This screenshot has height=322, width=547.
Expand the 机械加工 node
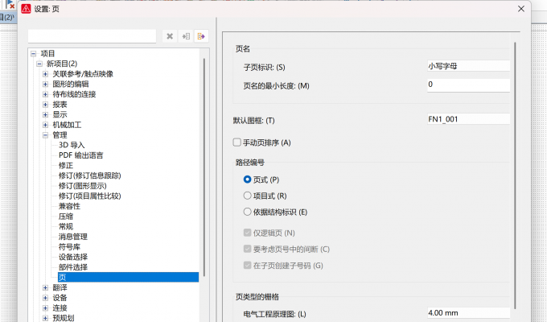click(x=45, y=125)
